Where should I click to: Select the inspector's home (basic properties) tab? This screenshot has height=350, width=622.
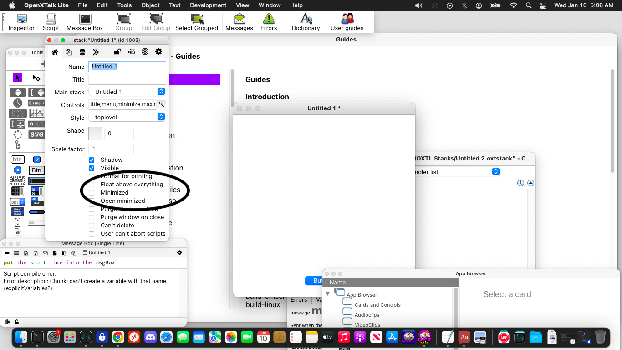coord(55,52)
